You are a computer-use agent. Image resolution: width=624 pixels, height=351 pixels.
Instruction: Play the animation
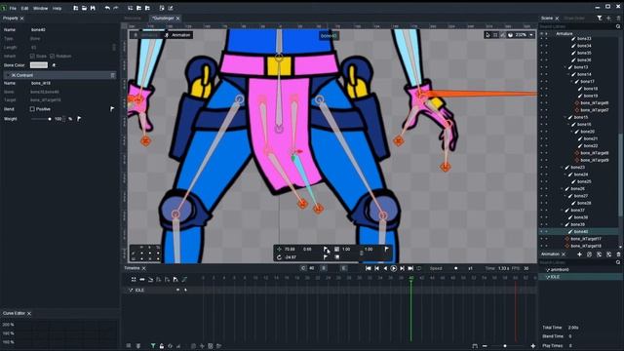pyautogui.click(x=393, y=269)
